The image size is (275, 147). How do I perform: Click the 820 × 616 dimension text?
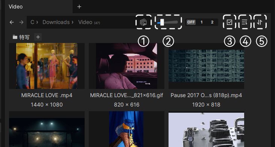coord(127,105)
